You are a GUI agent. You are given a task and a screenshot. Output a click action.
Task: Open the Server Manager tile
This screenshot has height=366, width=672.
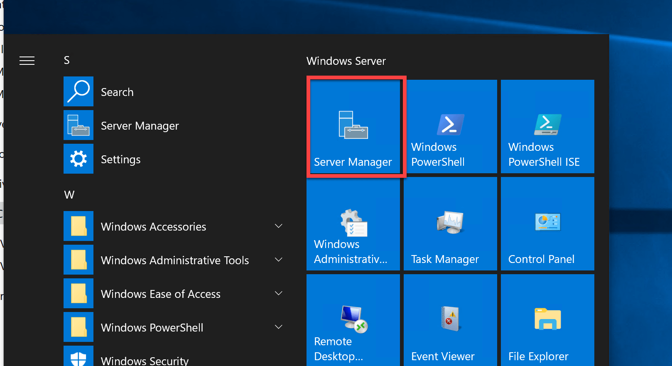coord(353,127)
